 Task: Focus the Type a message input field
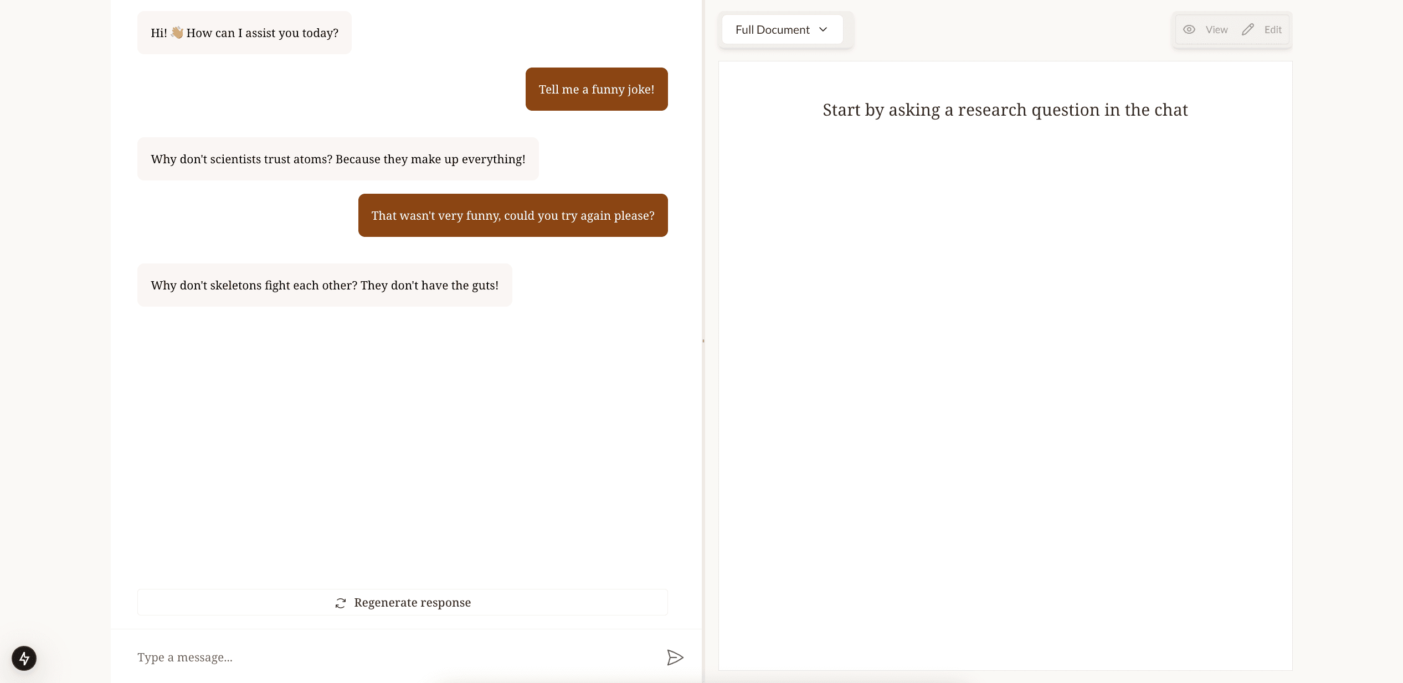point(388,658)
